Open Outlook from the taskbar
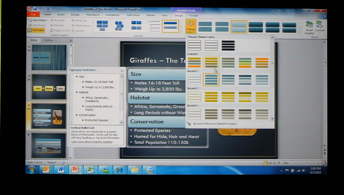 pos(46,170)
